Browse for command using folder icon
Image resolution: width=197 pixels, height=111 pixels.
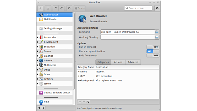pyautogui.click(x=157, y=32)
